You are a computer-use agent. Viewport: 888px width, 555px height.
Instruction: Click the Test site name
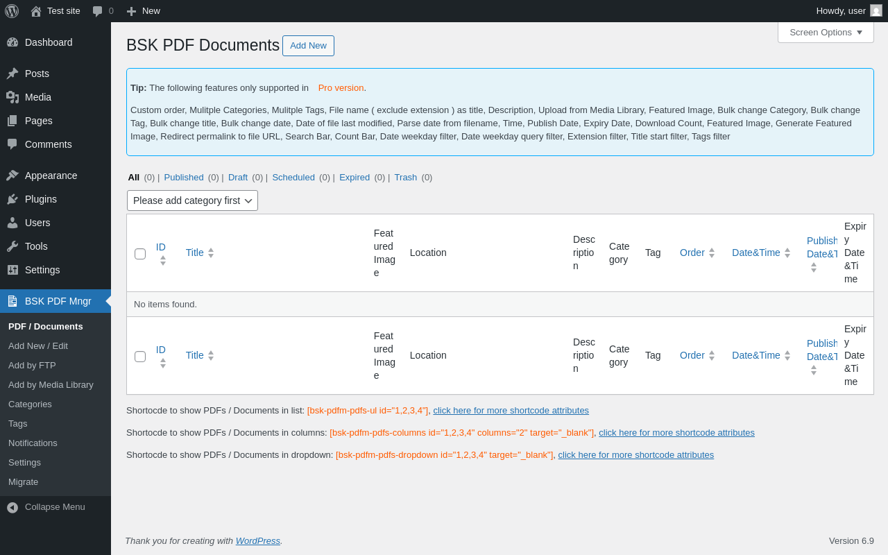[64, 10]
